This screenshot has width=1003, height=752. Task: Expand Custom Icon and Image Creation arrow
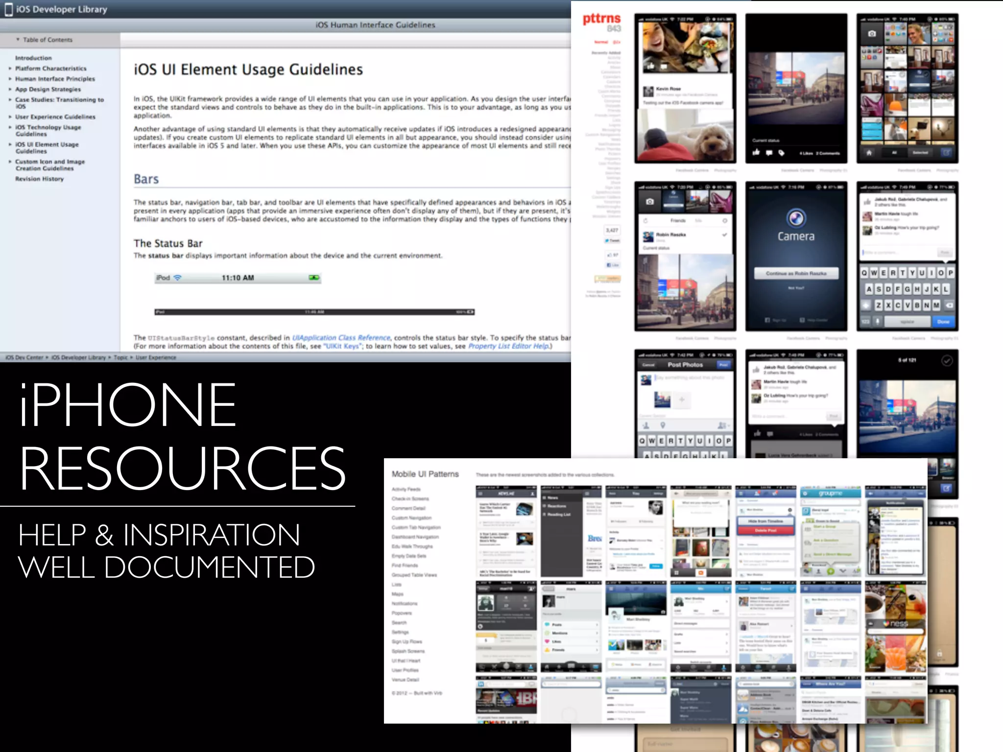(x=10, y=162)
